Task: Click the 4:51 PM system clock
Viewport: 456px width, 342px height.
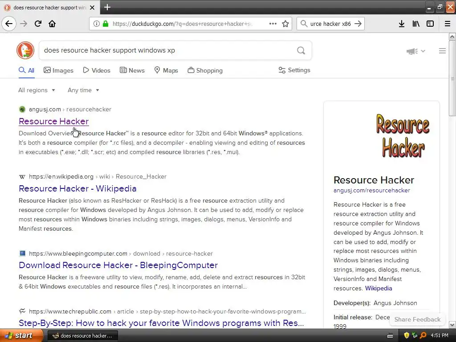Action: [x=439, y=335]
